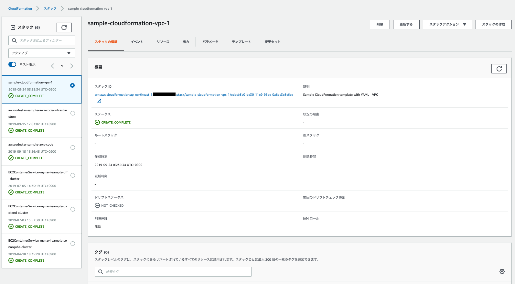Click the awscodestar-sample-aws-code stack name
515x284 pixels.
[31, 145]
